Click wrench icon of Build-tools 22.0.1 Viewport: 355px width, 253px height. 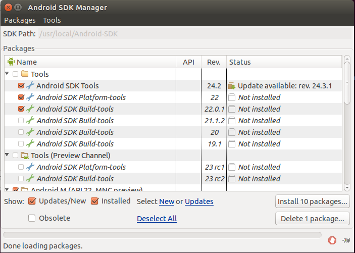[x=30, y=109]
